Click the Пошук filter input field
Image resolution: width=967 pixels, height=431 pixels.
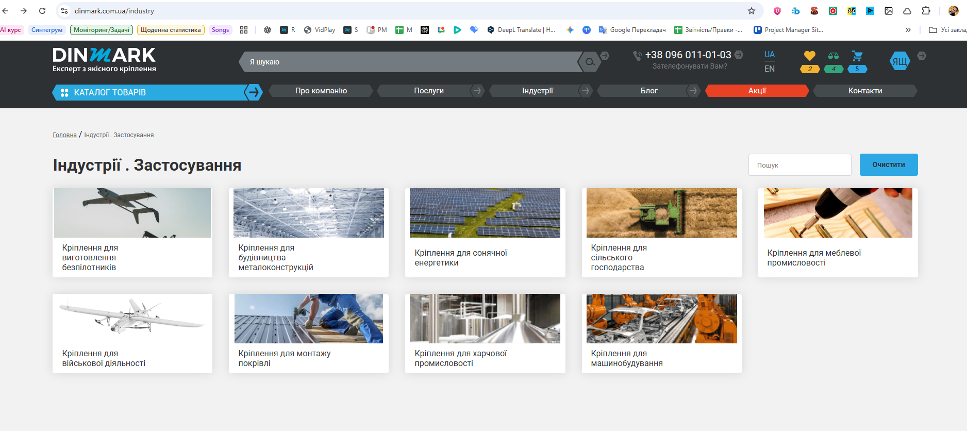point(799,165)
